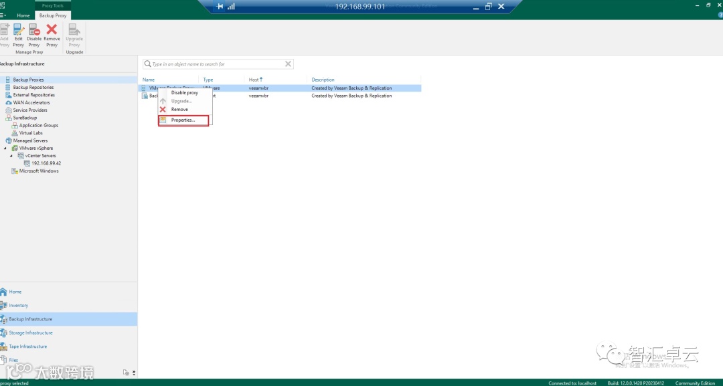Click the search box for object names

pos(218,64)
